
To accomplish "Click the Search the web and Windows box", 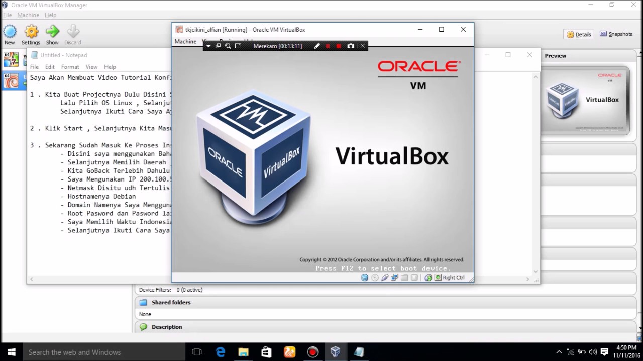I will 104,352.
